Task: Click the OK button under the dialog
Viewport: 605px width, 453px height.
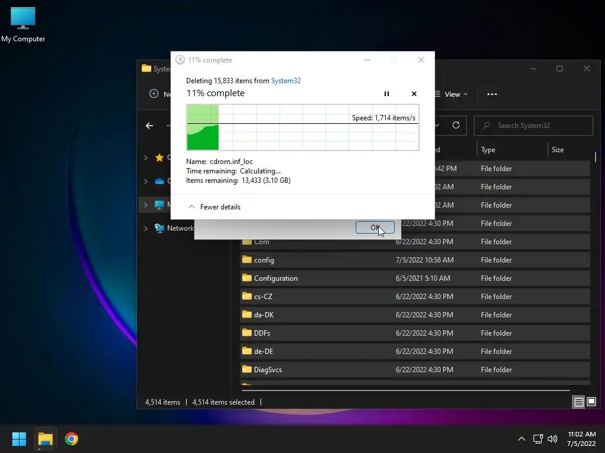Action: click(x=375, y=227)
